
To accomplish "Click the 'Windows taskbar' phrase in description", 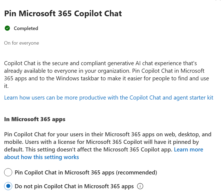I will [x=78, y=78].
